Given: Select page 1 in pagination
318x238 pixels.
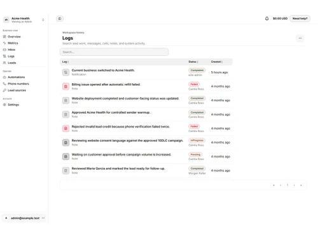Looking at the screenshot, I should coord(287,185).
